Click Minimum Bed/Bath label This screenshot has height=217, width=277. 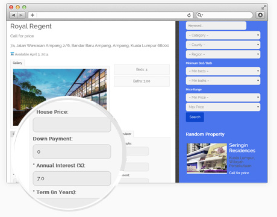coord(199,63)
